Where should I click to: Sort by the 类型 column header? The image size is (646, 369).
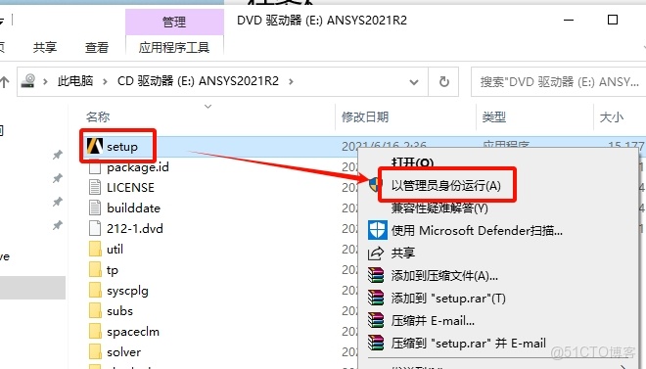(494, 116)
